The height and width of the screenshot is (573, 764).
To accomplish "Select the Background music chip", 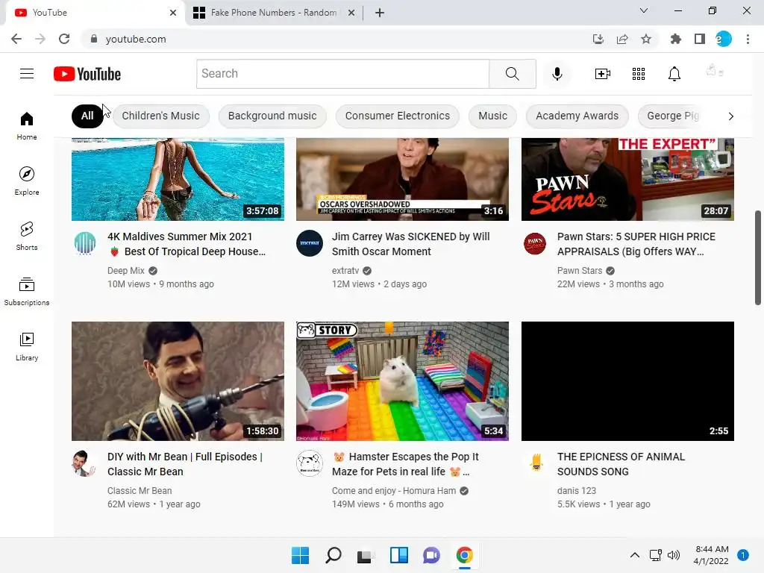I will click(272, 116).
